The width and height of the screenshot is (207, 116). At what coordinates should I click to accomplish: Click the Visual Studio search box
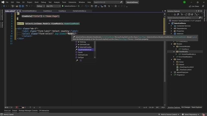point(108,2)
